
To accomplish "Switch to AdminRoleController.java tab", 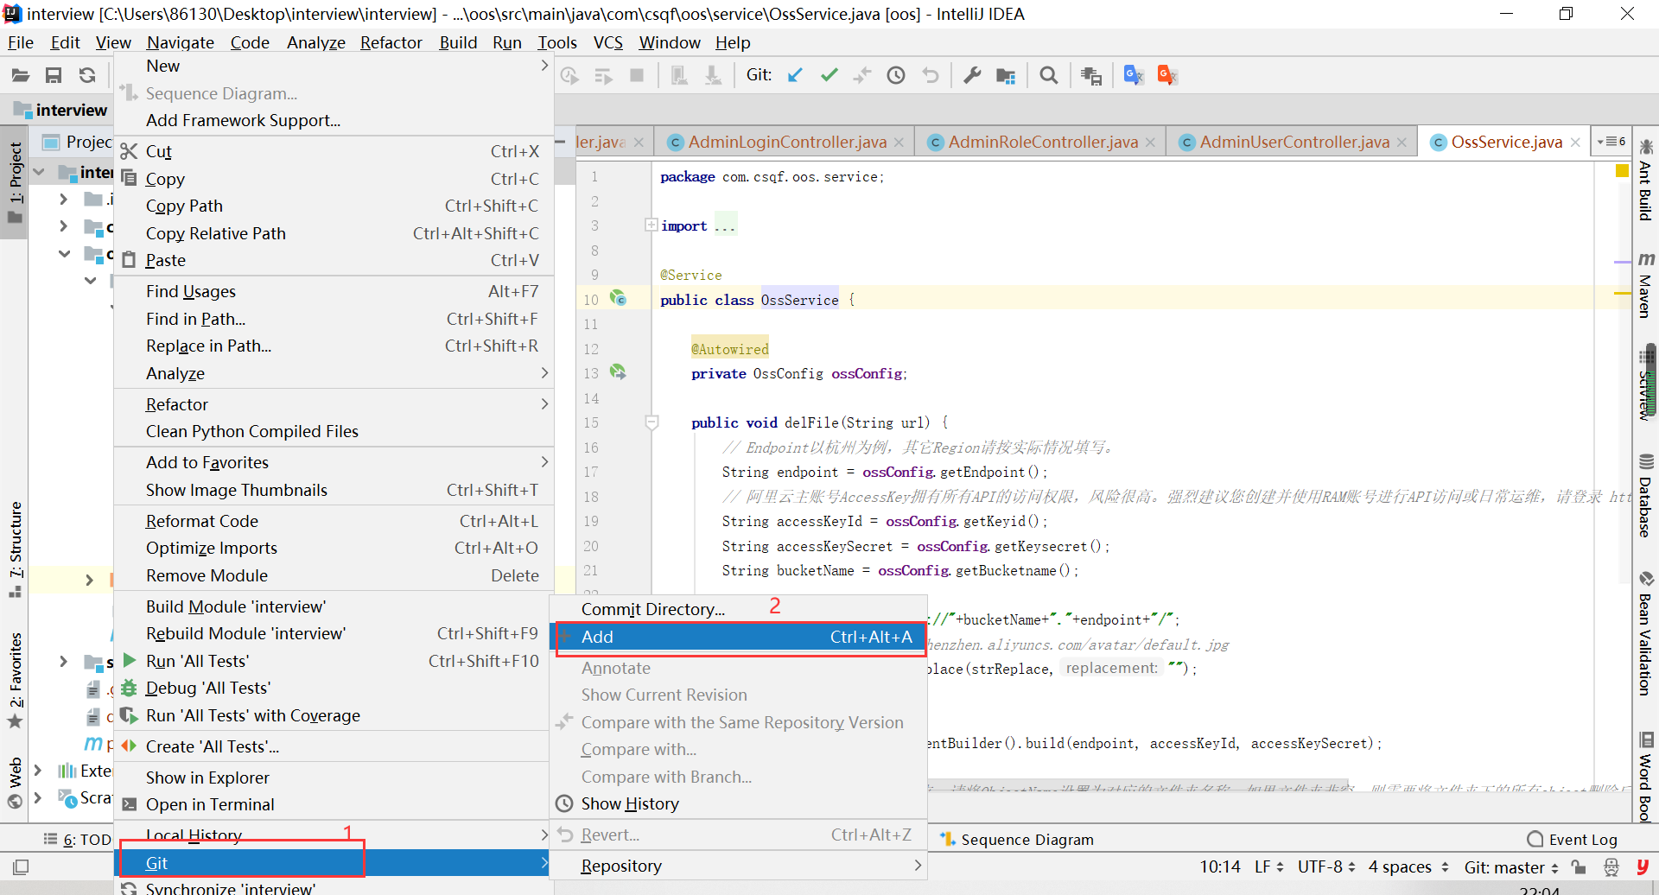I will click(1042, 142).
